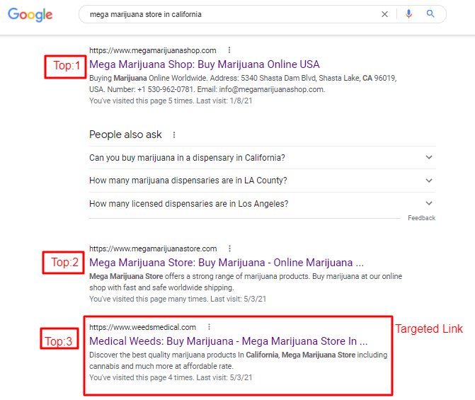Open the options menu next to weedsmedical.com
This screenshot has height=400, width=475.
click(209, 327)
